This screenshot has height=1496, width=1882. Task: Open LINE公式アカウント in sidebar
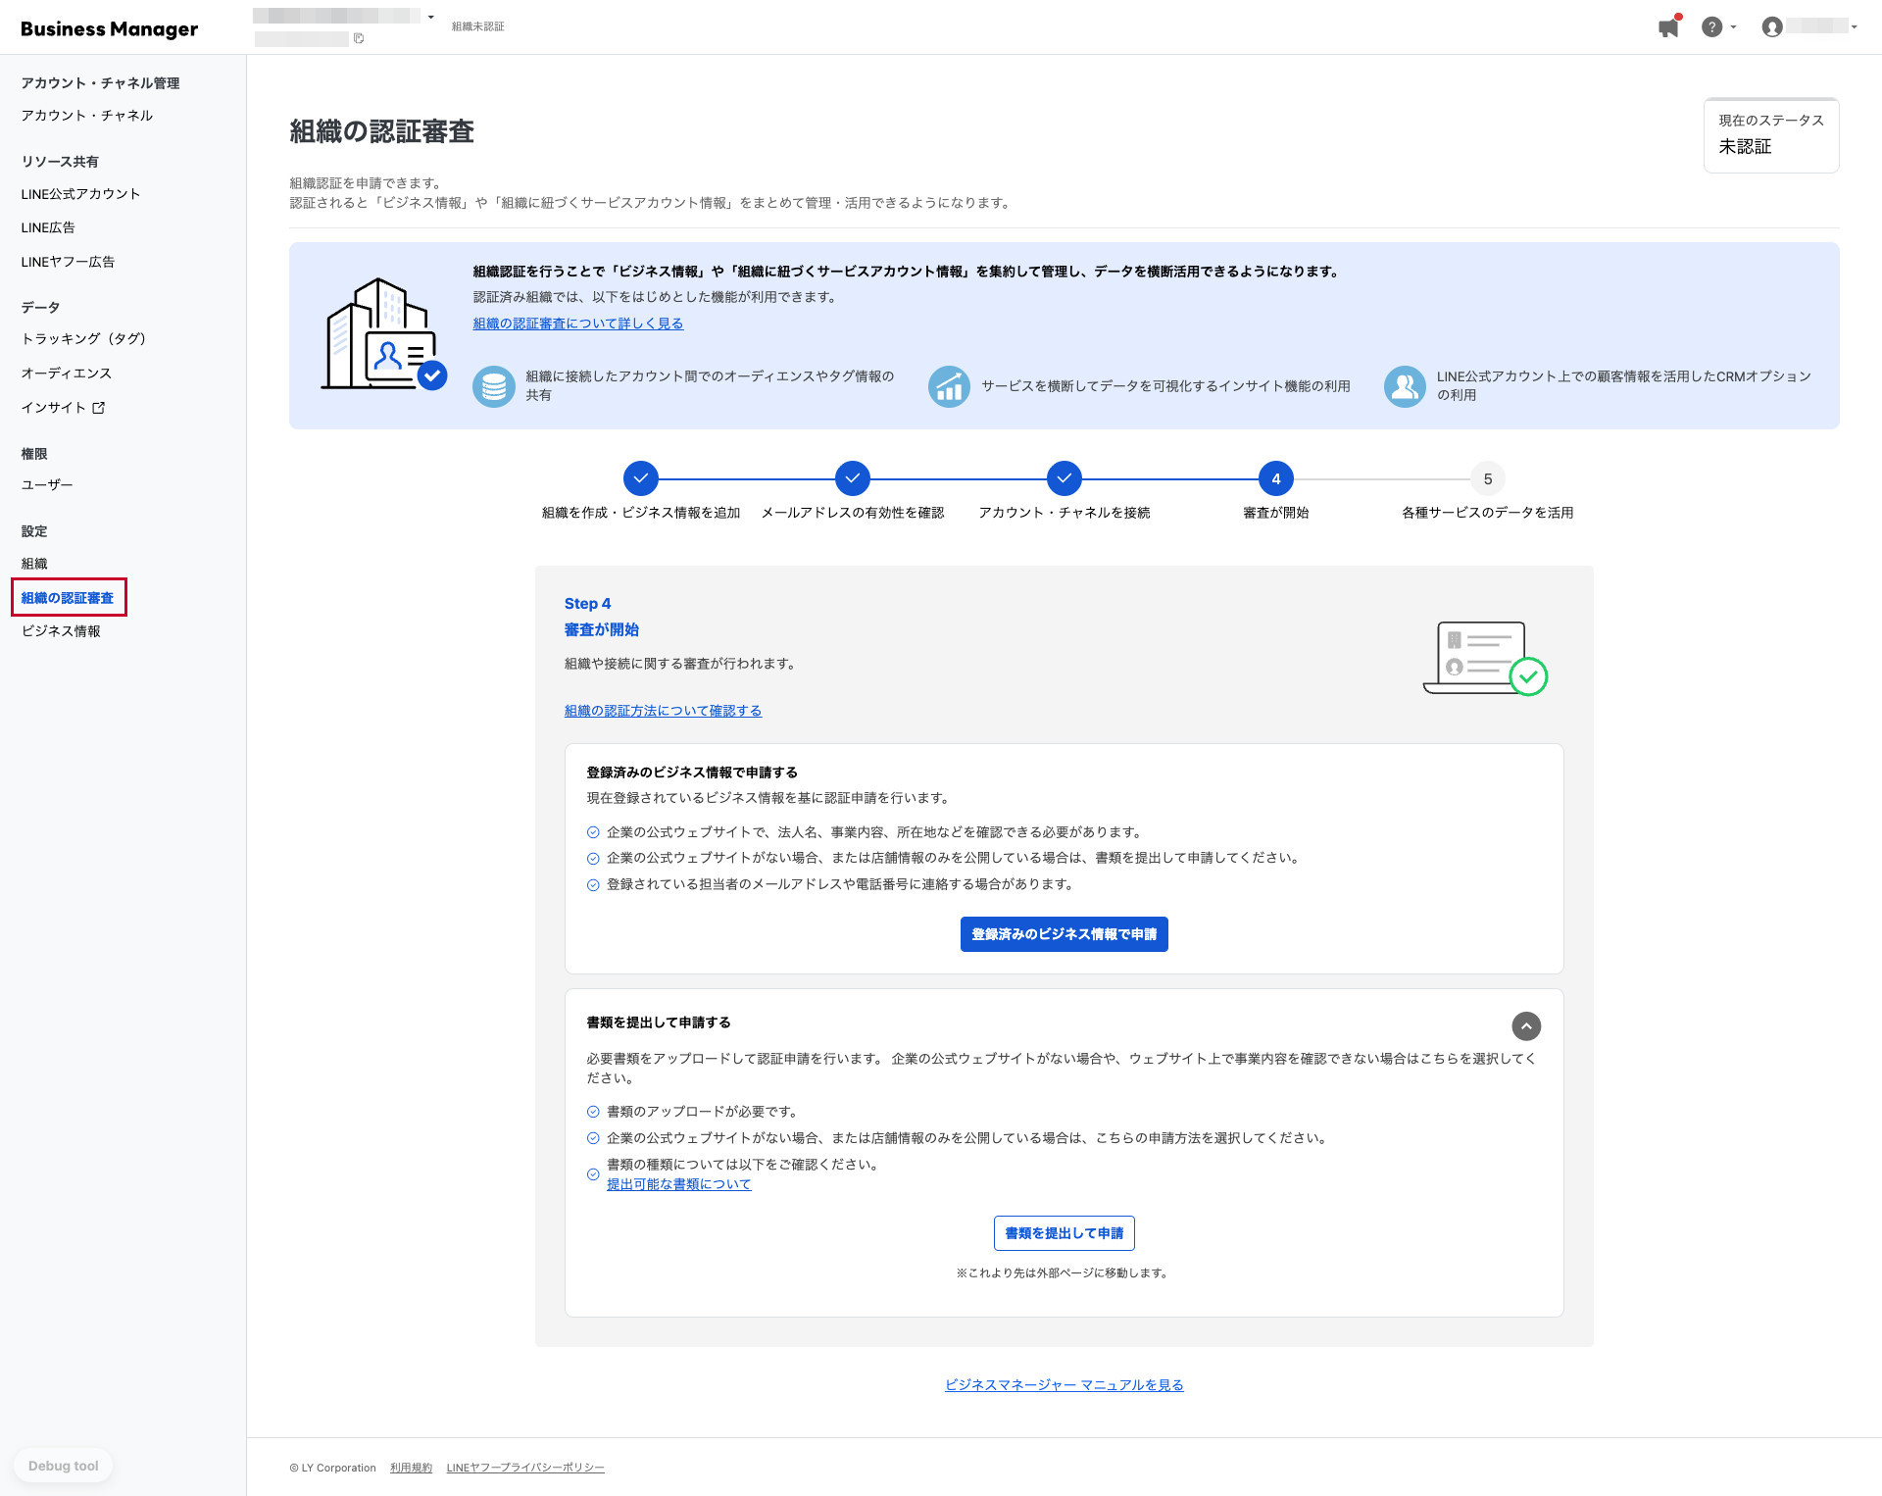pyautogui.click(x=80, y=194)
